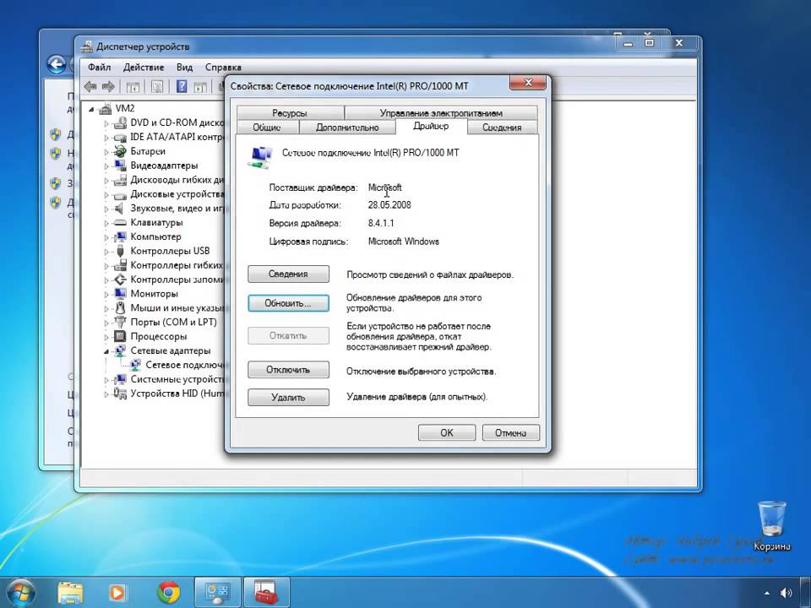The height and width of the screenshot is (608, 811).
Task: Collapse the Сетевые адаптеры node
Action: click(x=106, y=351)
